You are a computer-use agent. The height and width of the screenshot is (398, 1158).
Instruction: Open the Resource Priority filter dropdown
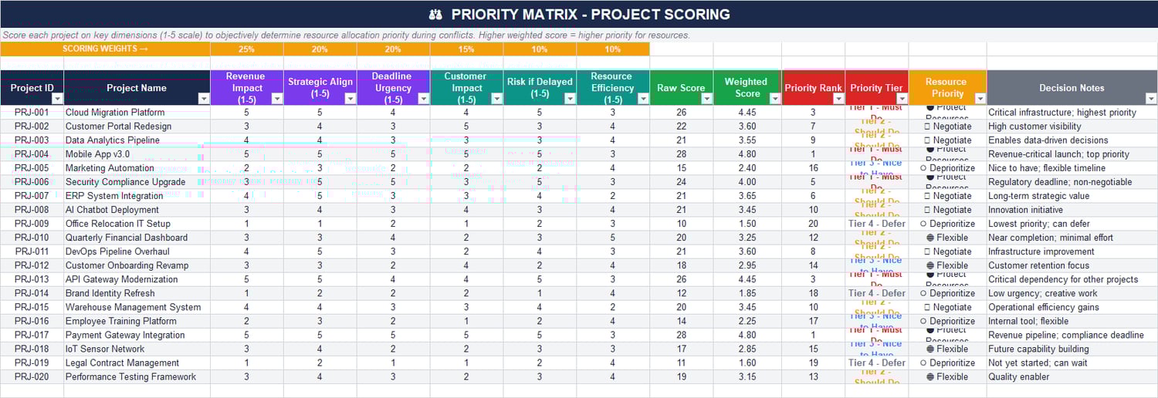click(x=980, y=99)
